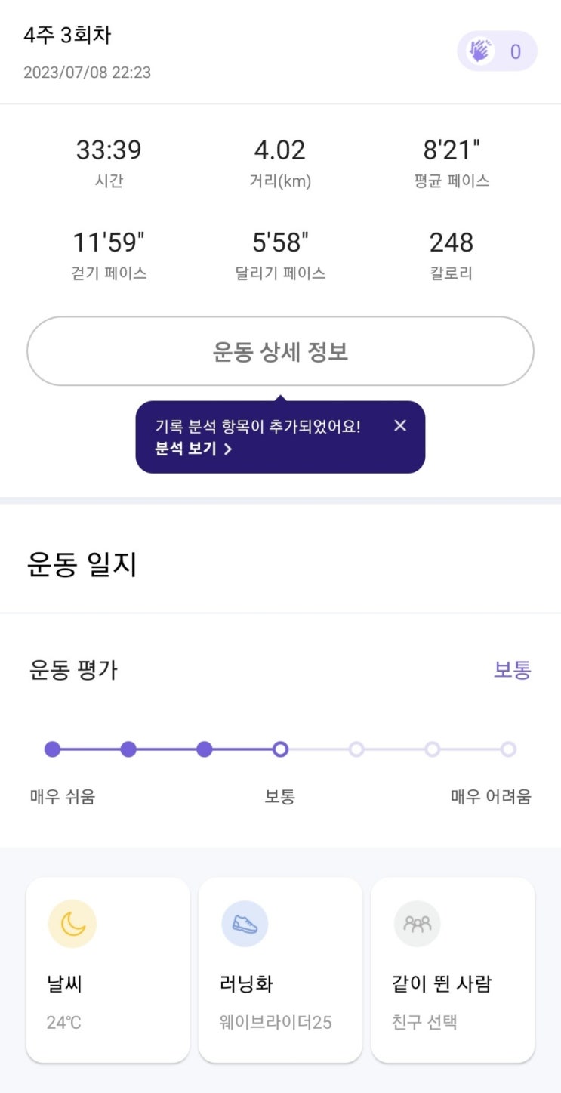Tap the 4주 3회차 session title
This screenshot has height=1093, width=561.
coord(67,36)
